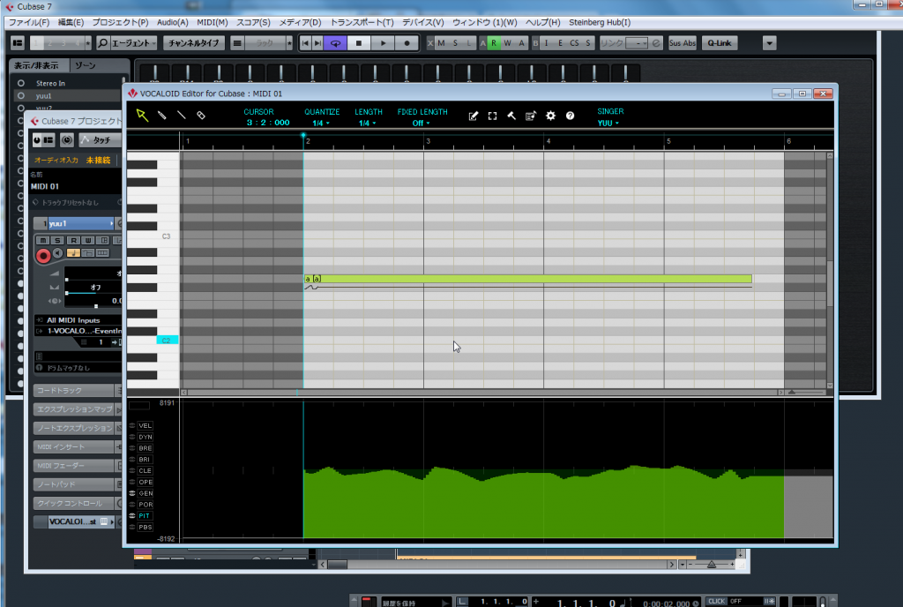This screenshot has width=903, height=607.
Task: Click the Q-Link button
Action: click(x=720, y=43)
